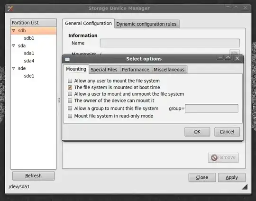Collapse the sda partition group

[x=14, y=46]
